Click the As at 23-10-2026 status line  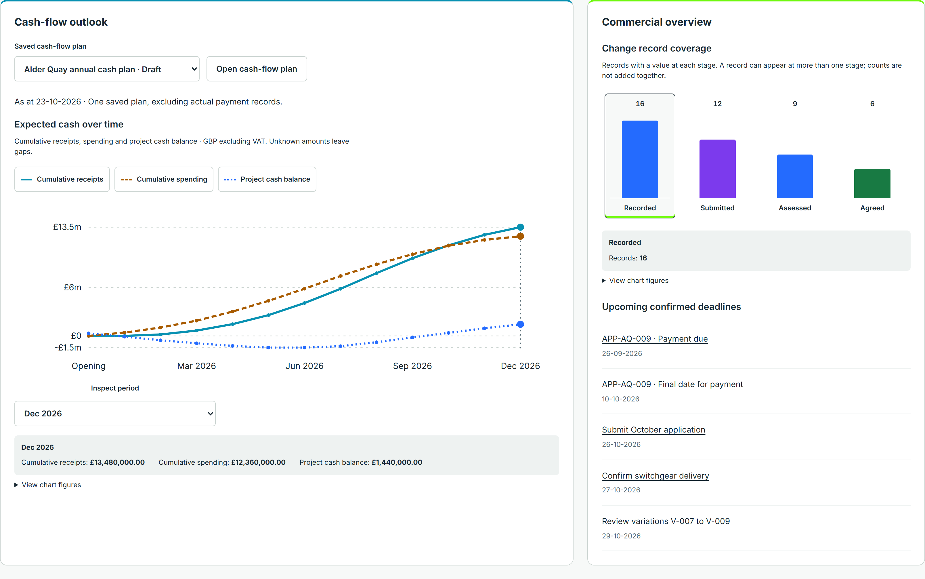pyautogui.click(x=148, y=102)
